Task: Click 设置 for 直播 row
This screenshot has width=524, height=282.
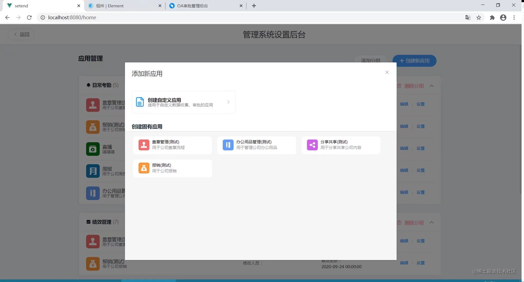Action: point(421,148)
